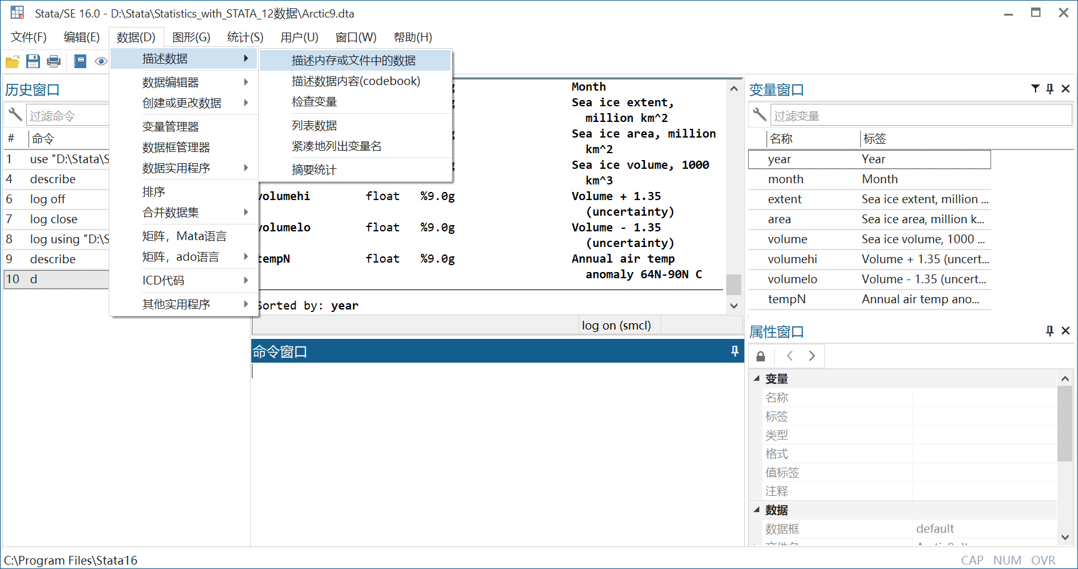
Task: Collapse the 变量 section in Properties
Action: (756, 378)
